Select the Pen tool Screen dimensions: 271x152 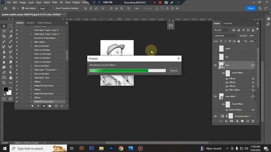4,73
